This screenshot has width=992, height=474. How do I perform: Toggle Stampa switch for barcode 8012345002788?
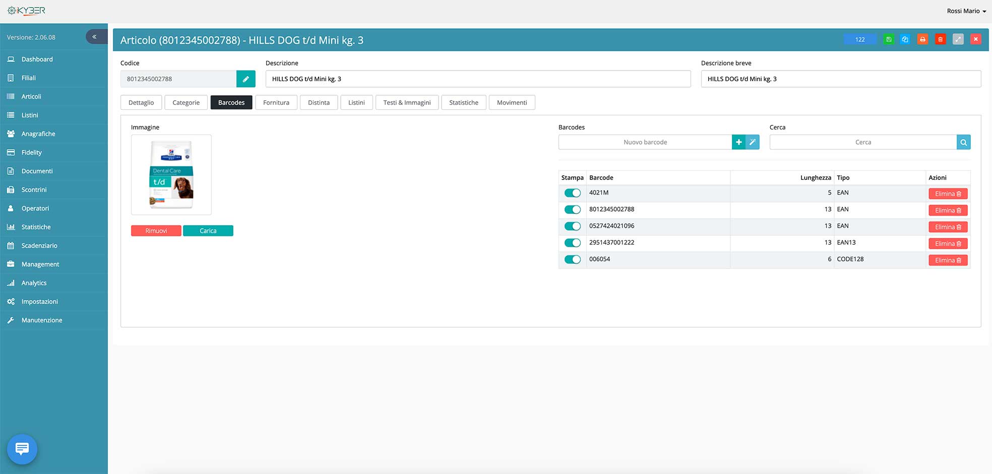(x=573, y=210)
